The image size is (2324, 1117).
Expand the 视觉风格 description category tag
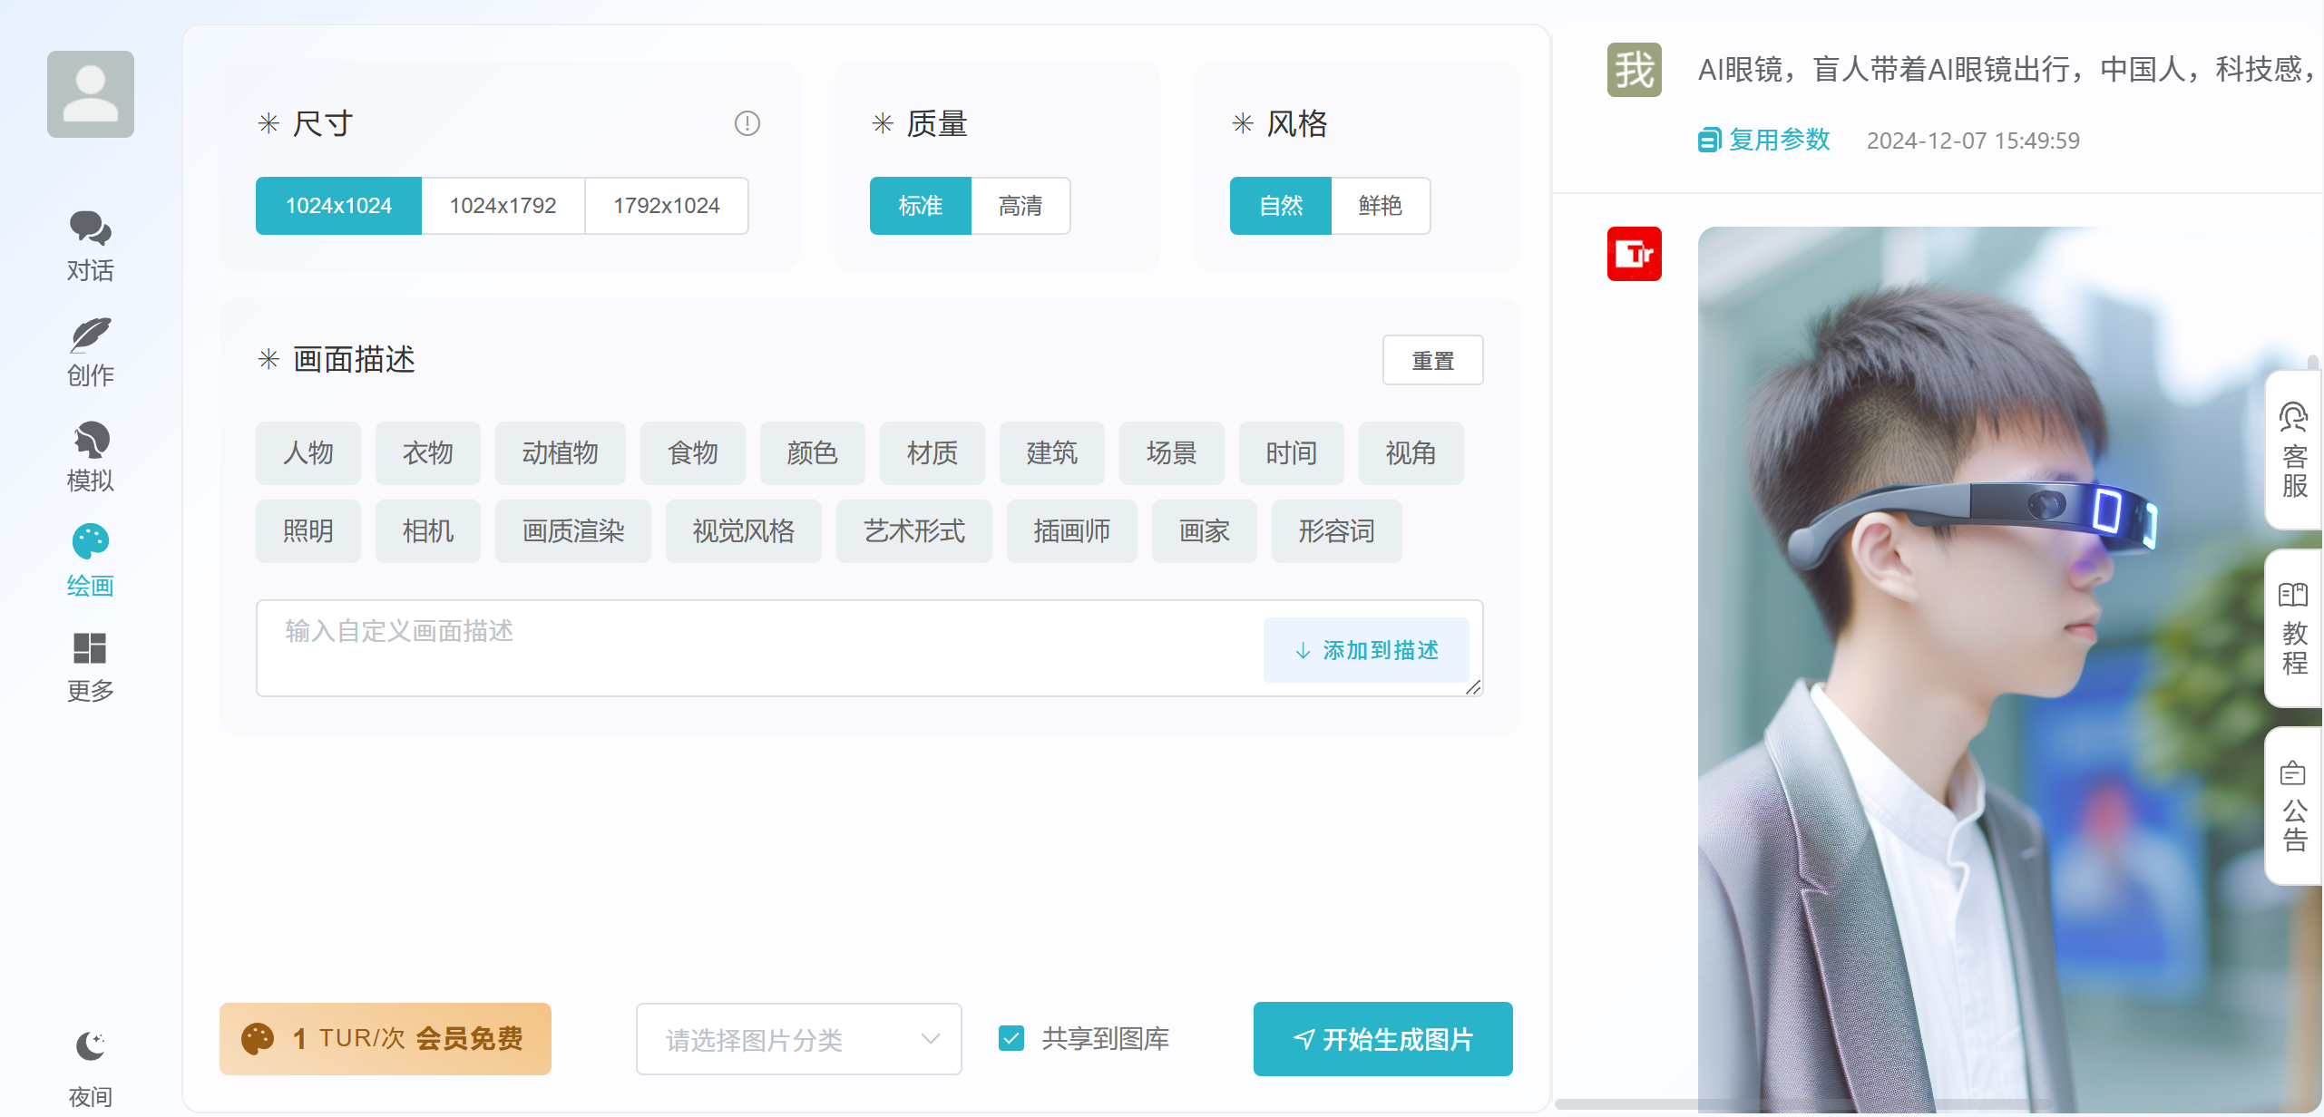[x=743, y=530]
